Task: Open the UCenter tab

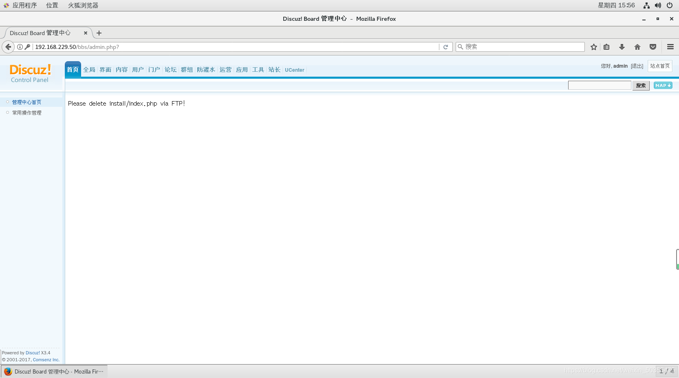Action: coord(295,70)
